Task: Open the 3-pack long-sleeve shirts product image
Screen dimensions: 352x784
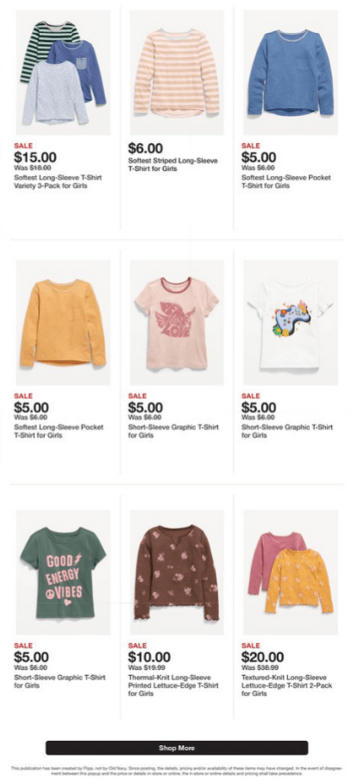Action: [x=63, y=72]
